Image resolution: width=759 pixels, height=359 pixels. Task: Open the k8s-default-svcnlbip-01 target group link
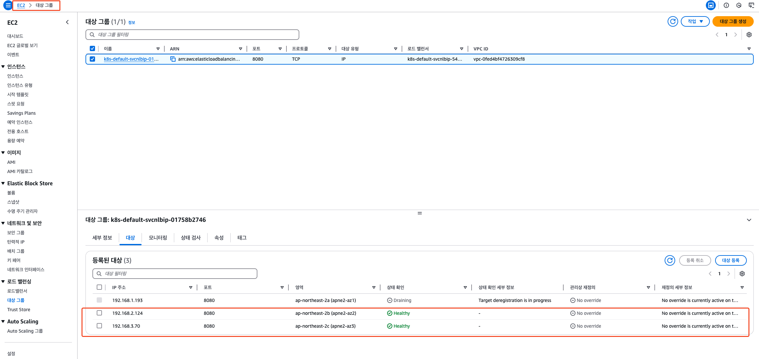[131, 59]
